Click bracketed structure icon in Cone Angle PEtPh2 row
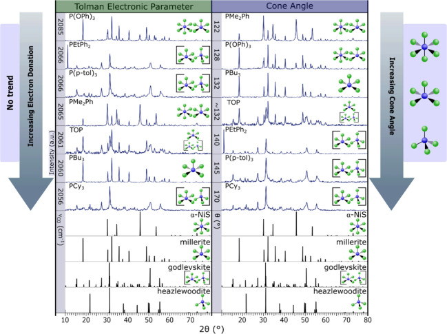 [x=349, y=140]
